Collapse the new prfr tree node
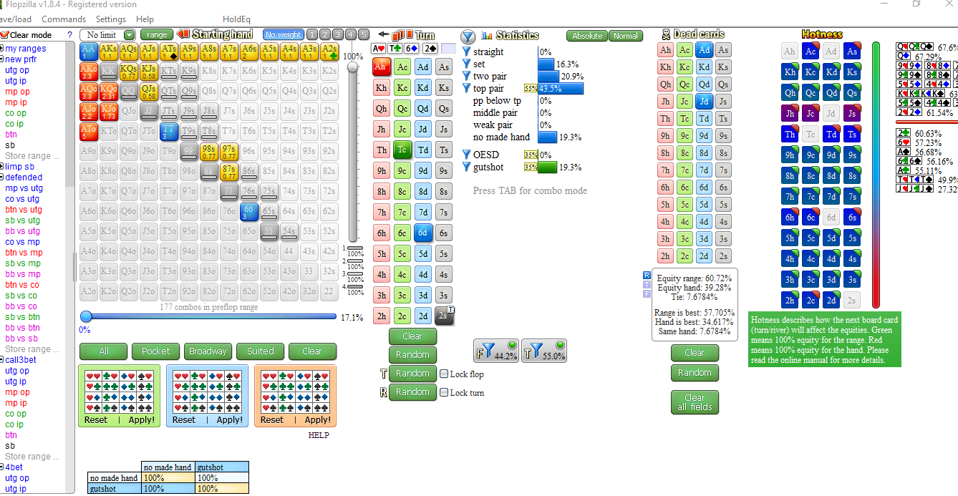 coord(2,59)
